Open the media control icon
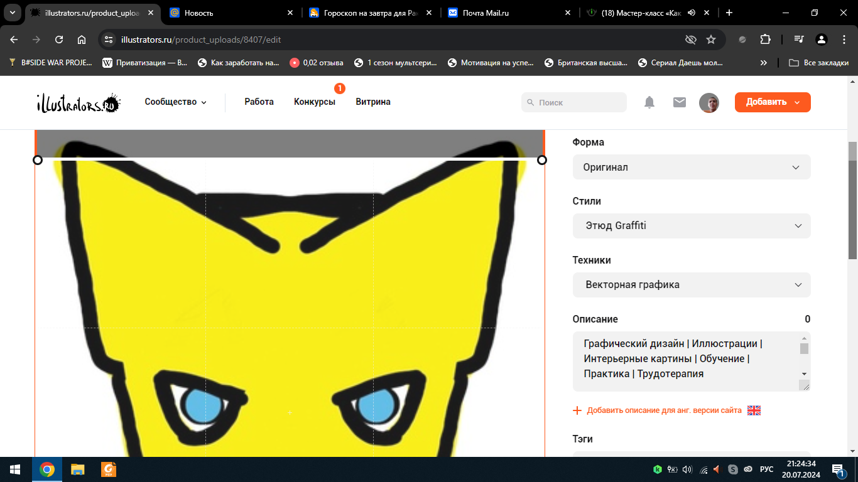Screen dimensions: 858x482 click(x=798, y=40)
